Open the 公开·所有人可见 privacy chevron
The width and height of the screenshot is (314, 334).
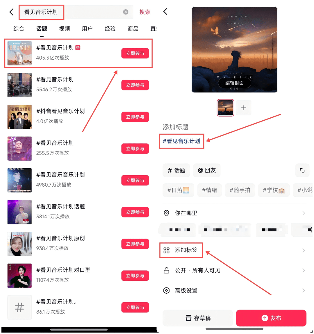[304, 270]
